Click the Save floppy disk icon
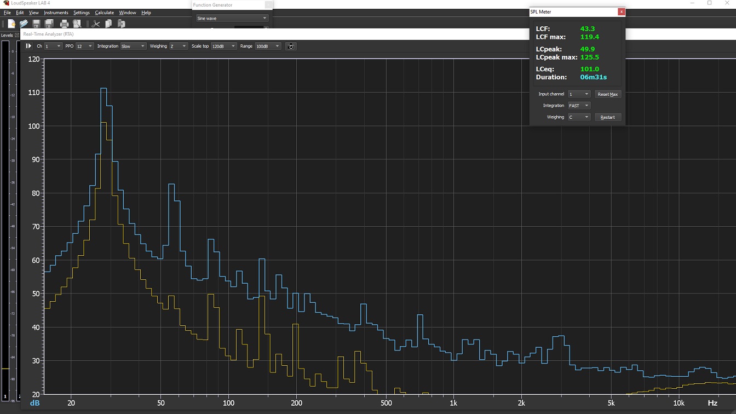Screen dimensions: 736x414 (36, 24)
